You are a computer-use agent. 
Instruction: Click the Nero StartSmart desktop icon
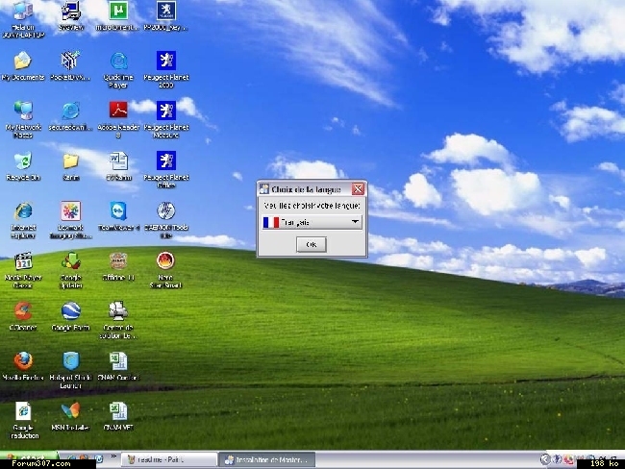point(165,260)
